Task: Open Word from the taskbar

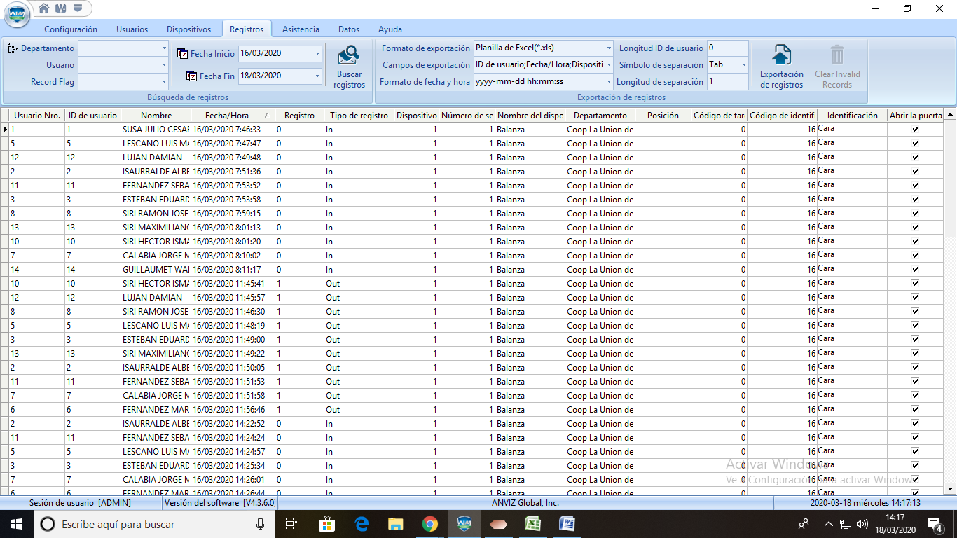Action: pyautogui.click(x=567, y=524)
